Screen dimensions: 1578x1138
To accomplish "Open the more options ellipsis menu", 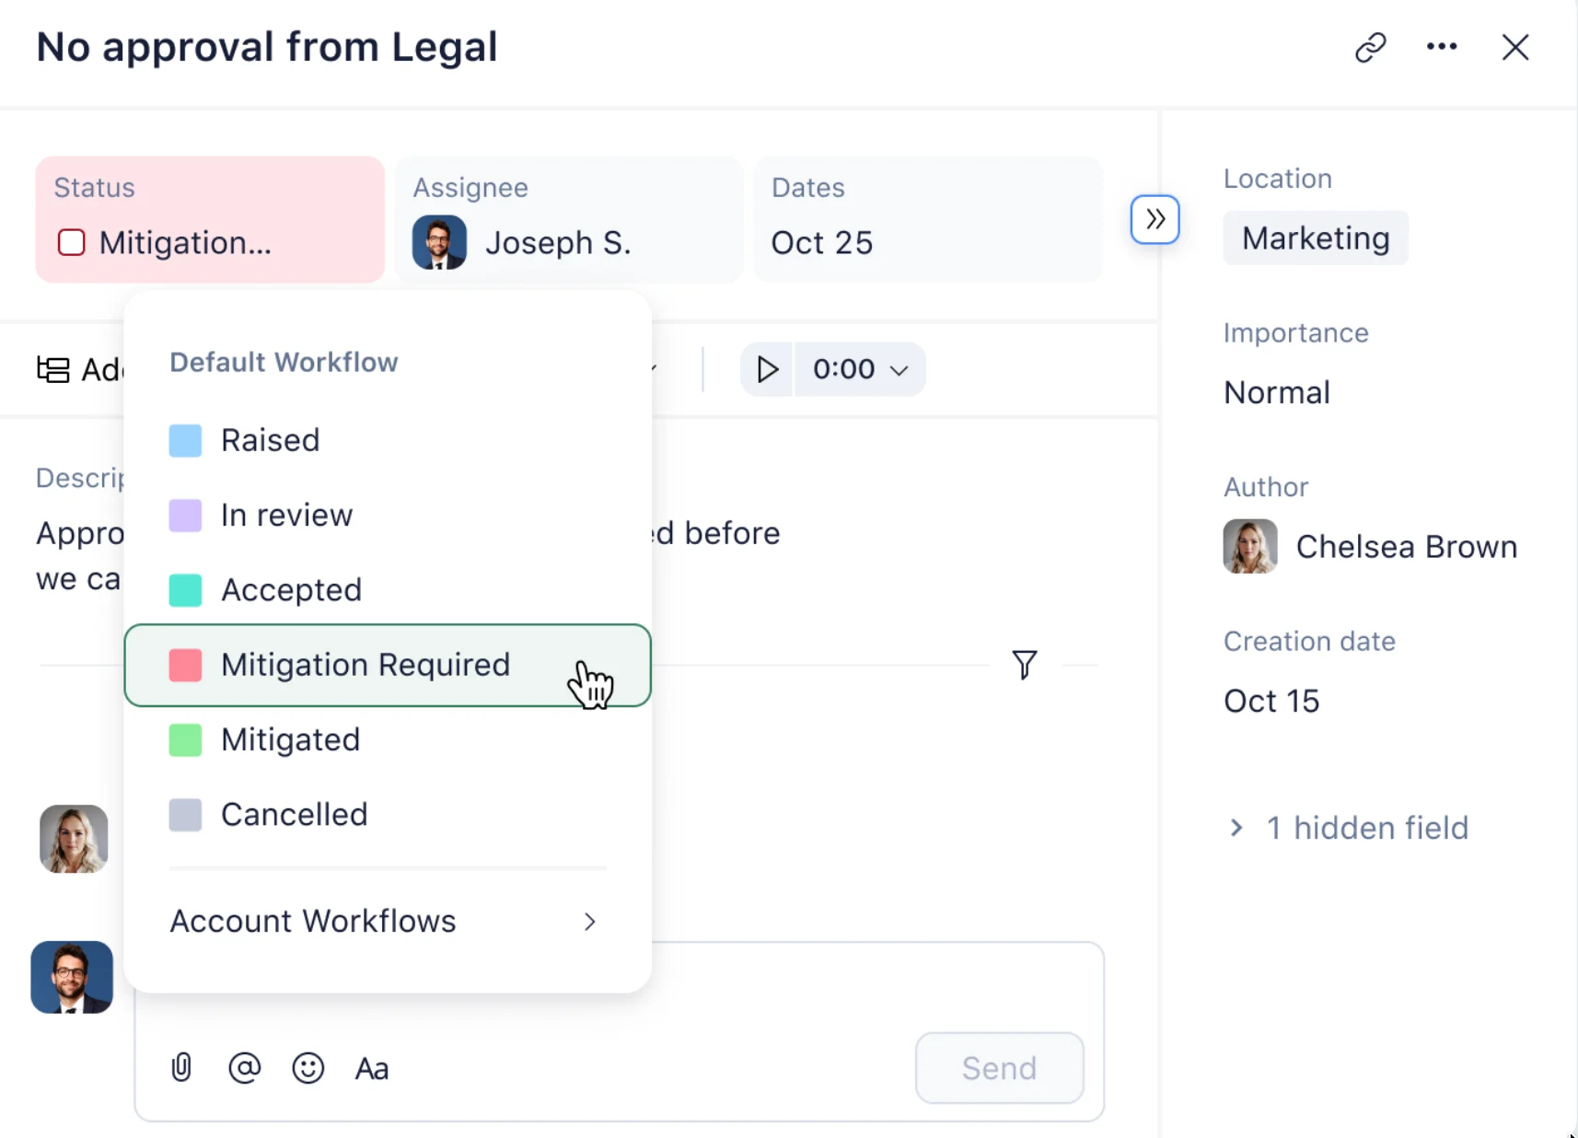I will [x=1442, y=47].
